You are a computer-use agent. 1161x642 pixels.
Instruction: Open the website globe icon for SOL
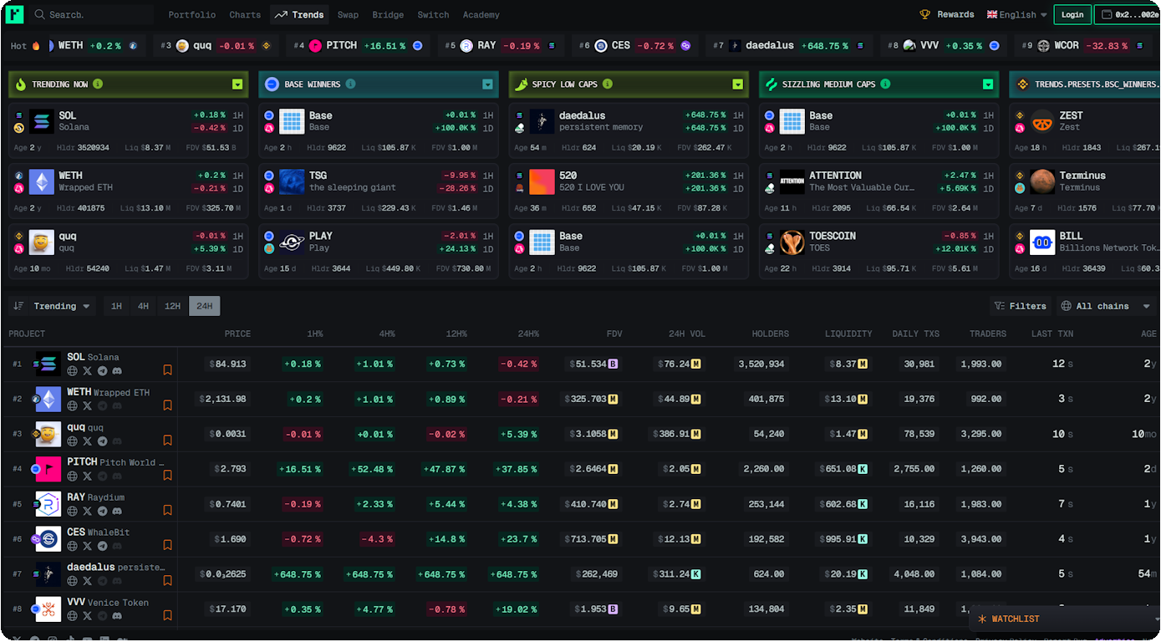pos(73,370)
